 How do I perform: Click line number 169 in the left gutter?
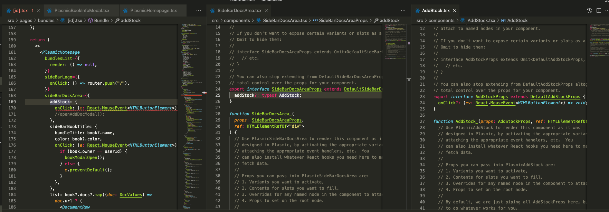click(12, 102)
